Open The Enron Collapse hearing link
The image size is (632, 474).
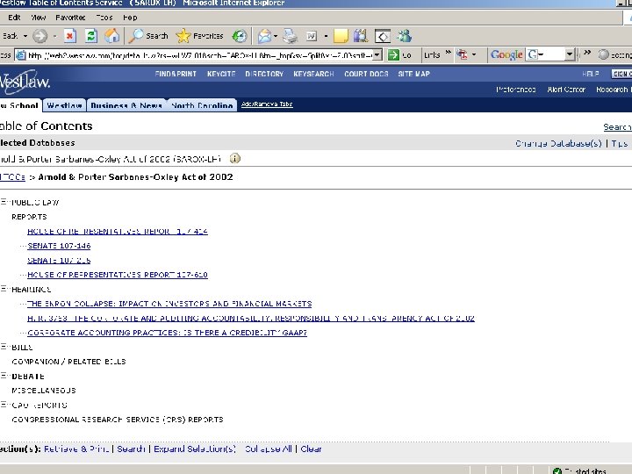click(x=169, y=304)
